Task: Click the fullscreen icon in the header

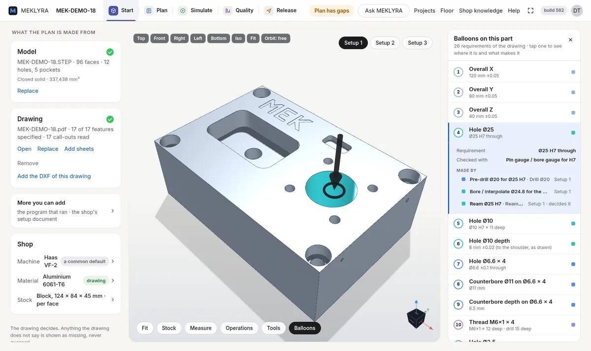Action: [530, 10]
